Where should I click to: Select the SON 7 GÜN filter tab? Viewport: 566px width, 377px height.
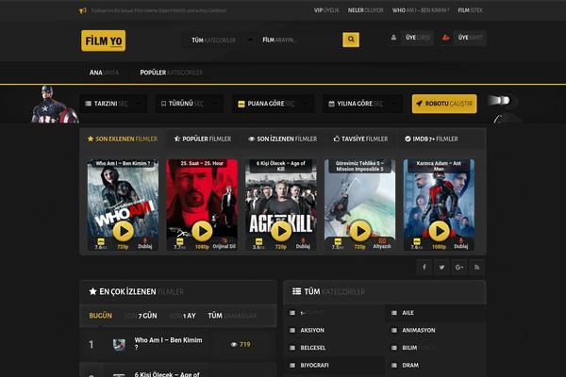click(x=141, y=316)
